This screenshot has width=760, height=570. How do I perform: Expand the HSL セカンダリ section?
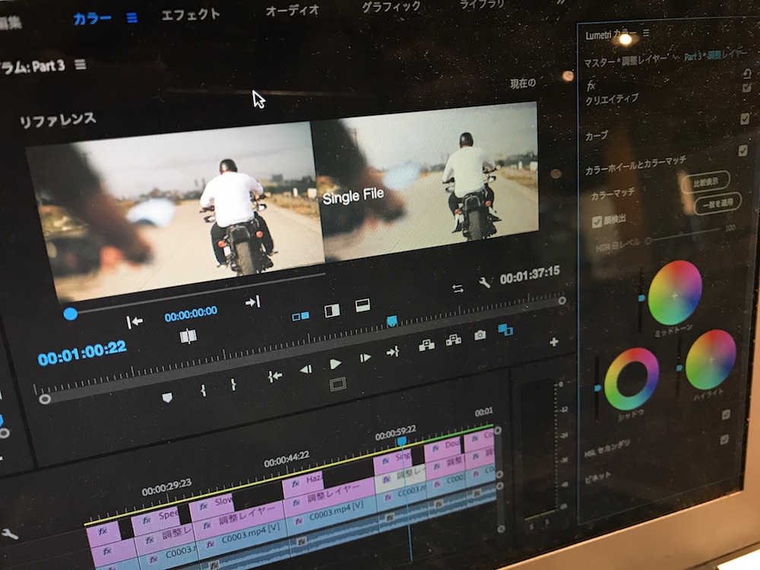coord(606,448)
